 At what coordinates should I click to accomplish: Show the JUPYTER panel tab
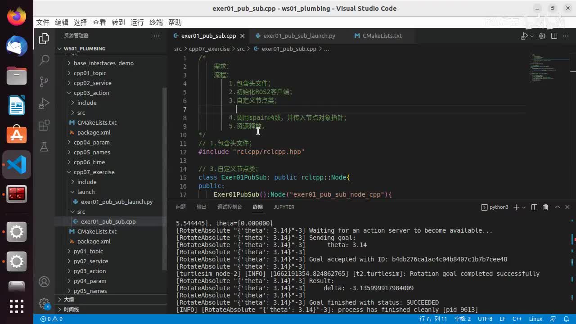pos(284,207)
